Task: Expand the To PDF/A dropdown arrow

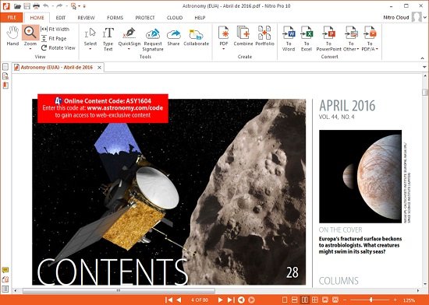Action: (x=377, y=49)
